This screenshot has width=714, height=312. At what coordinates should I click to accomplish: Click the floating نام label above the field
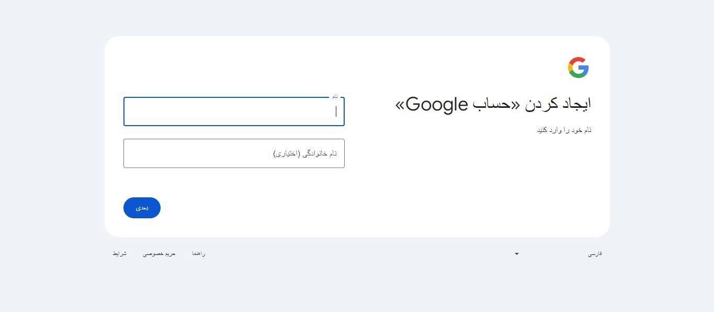[335, 97]
